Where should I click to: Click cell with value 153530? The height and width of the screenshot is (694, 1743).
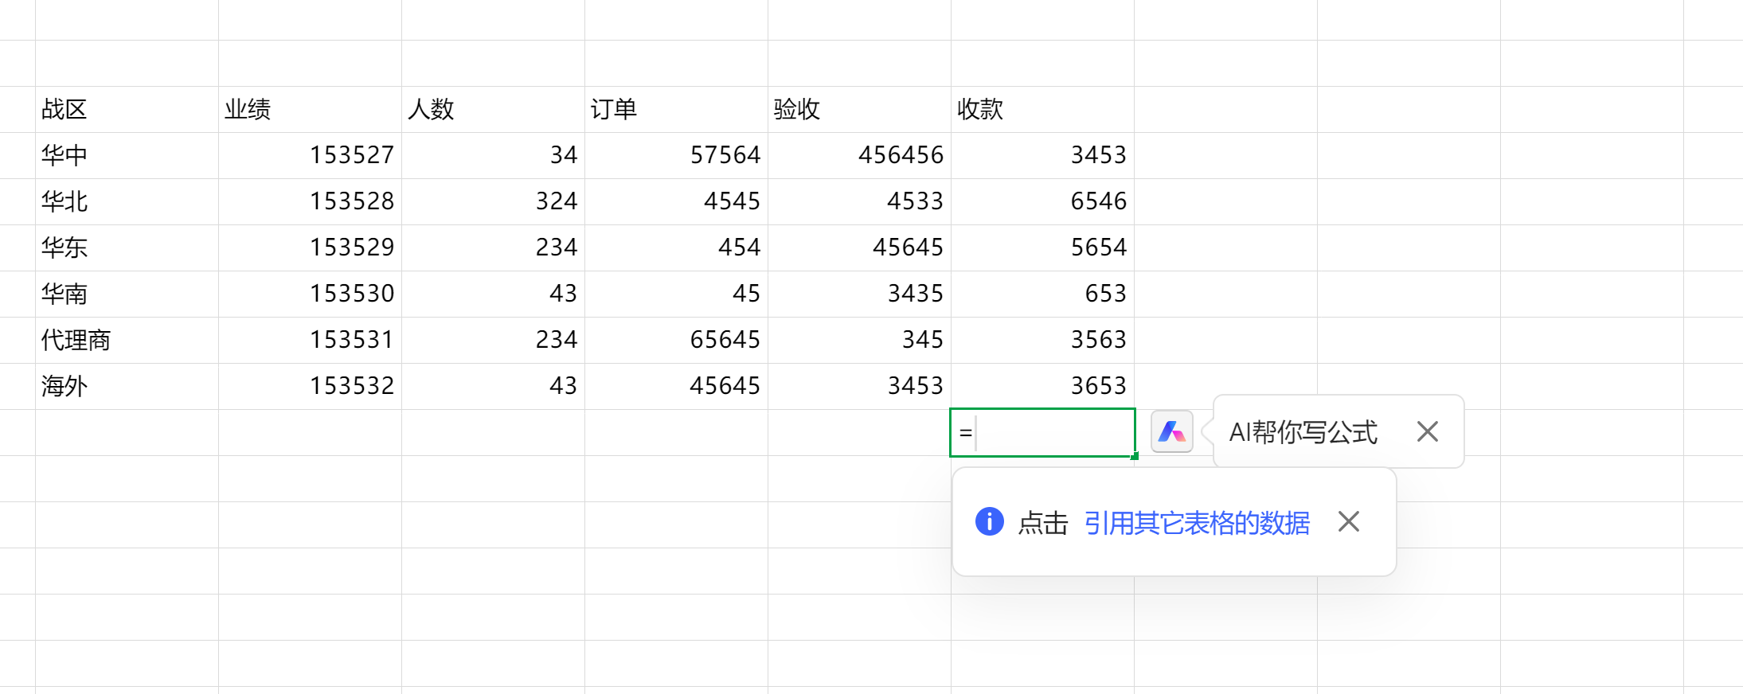310,294
